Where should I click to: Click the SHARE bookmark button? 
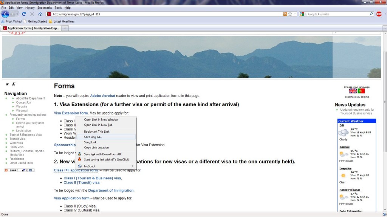pos(19,170)
